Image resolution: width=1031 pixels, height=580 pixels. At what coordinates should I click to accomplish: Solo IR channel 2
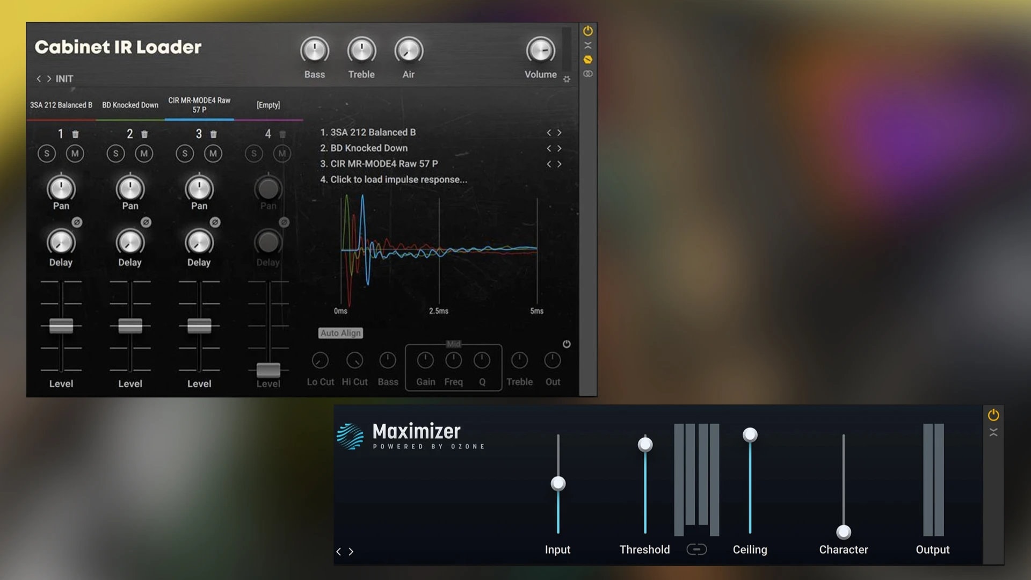[x=115, y=154]
